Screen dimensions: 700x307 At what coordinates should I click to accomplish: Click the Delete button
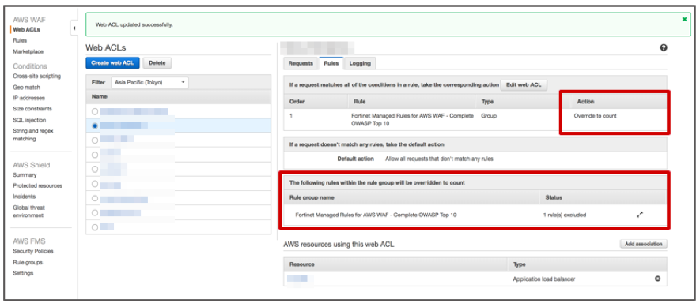pyautogui.click(x=157, y=63)
